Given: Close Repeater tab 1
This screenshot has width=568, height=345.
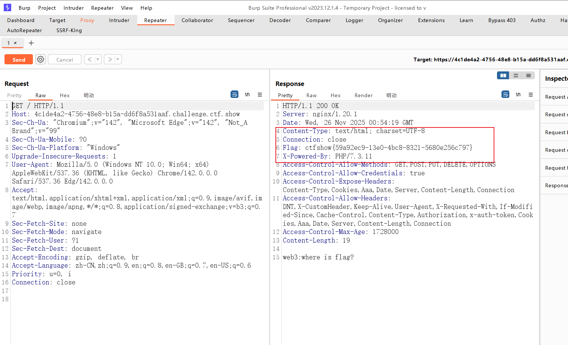Looking at the screenshot, I should tap(15, 43).
